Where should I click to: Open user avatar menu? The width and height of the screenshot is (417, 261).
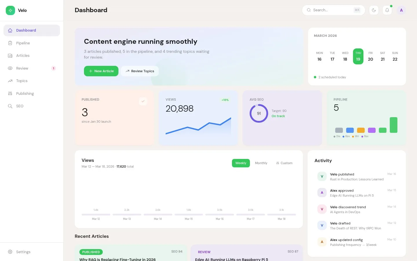401,10
